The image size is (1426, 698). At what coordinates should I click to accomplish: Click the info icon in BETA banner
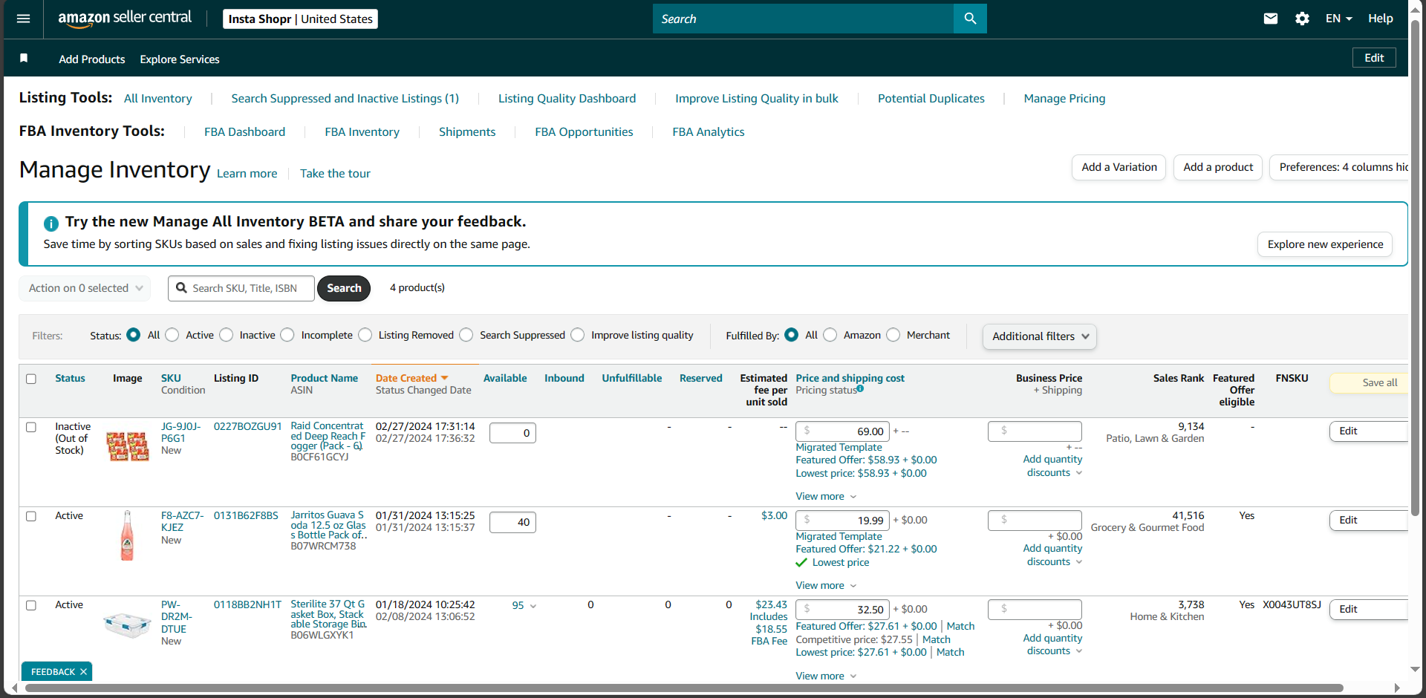[51, 223]
